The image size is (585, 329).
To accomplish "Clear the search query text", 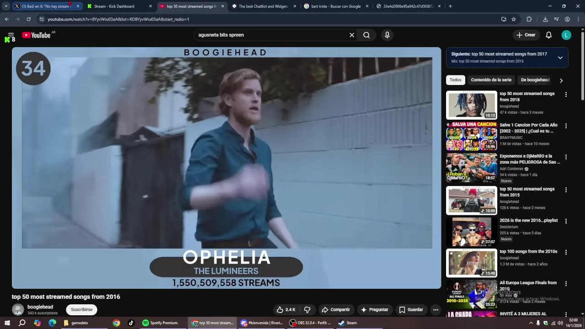I will [x=352, y=35].
